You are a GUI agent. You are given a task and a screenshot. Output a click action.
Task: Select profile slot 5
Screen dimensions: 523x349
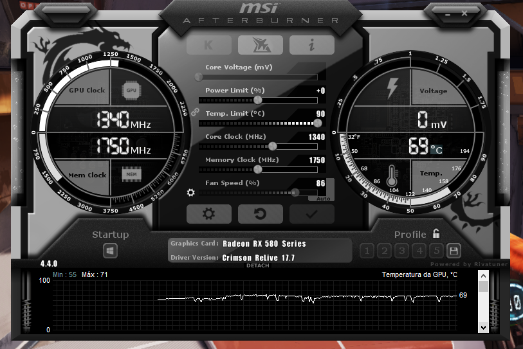pyautogui.click(x=437, y=251)
